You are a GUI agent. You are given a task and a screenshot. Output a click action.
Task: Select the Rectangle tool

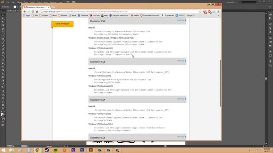tap(3, 39)
